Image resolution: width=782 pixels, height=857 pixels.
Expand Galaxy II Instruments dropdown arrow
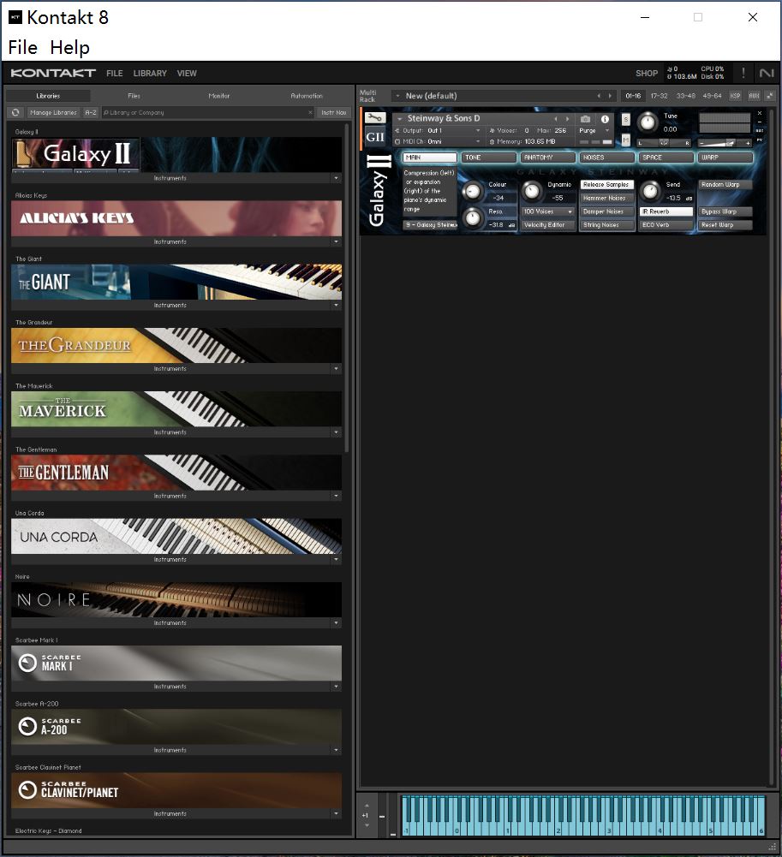pyautogui.click(x=336, y=178)
